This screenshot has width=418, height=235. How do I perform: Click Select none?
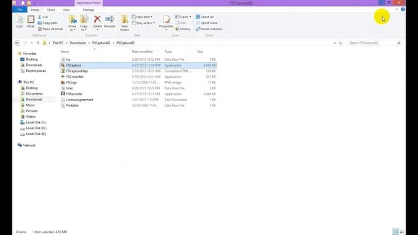click(206, 23)
